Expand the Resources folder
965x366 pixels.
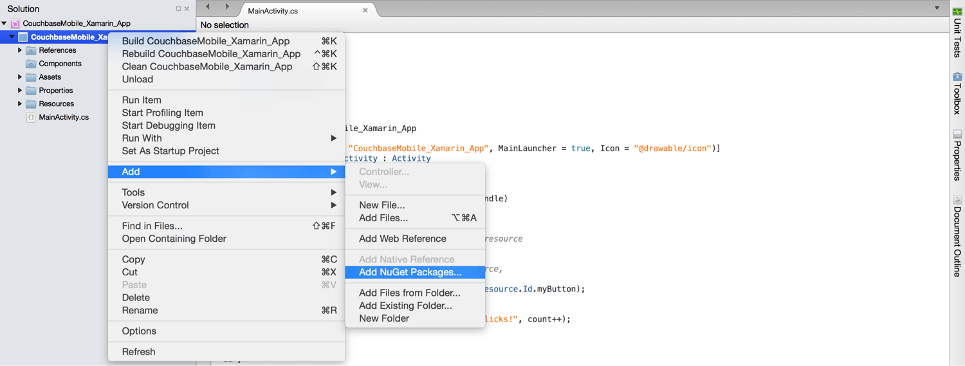[x=19, y=104]
